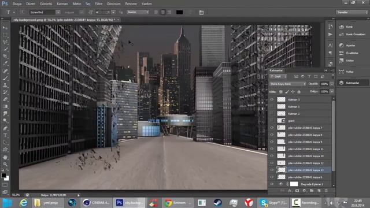Hide pile-rubble kopya 9 layer
This screenshot has width=370, height=208.
tap(272, 142)
